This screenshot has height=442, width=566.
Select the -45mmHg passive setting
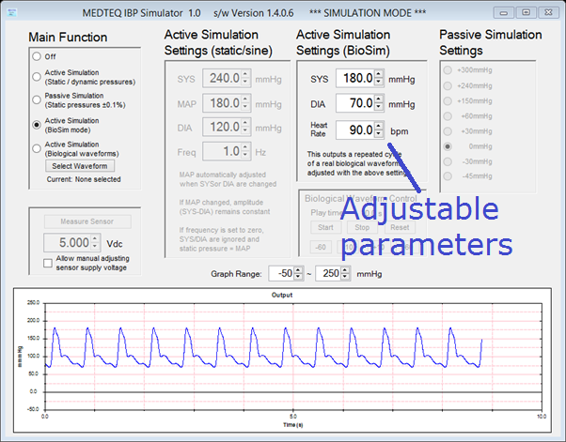click(448, 176)
